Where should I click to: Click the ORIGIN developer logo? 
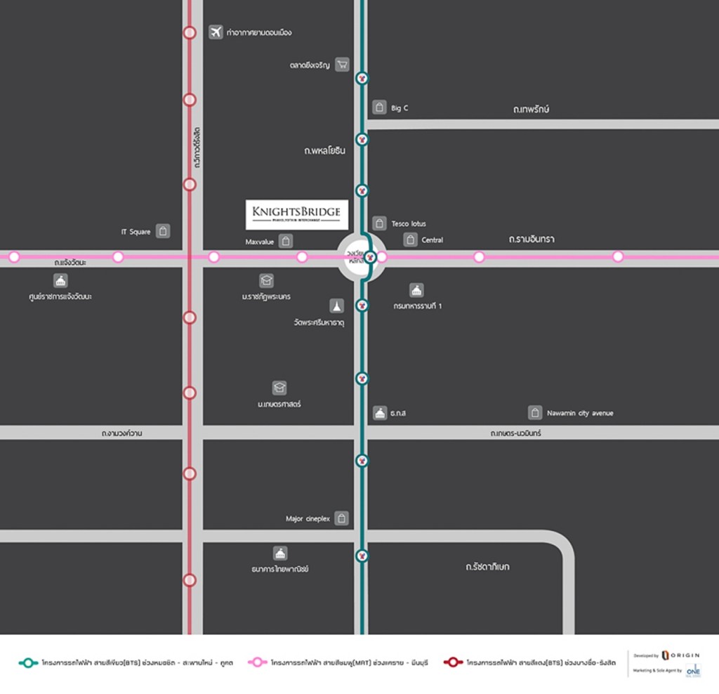(x=679, y=654)
